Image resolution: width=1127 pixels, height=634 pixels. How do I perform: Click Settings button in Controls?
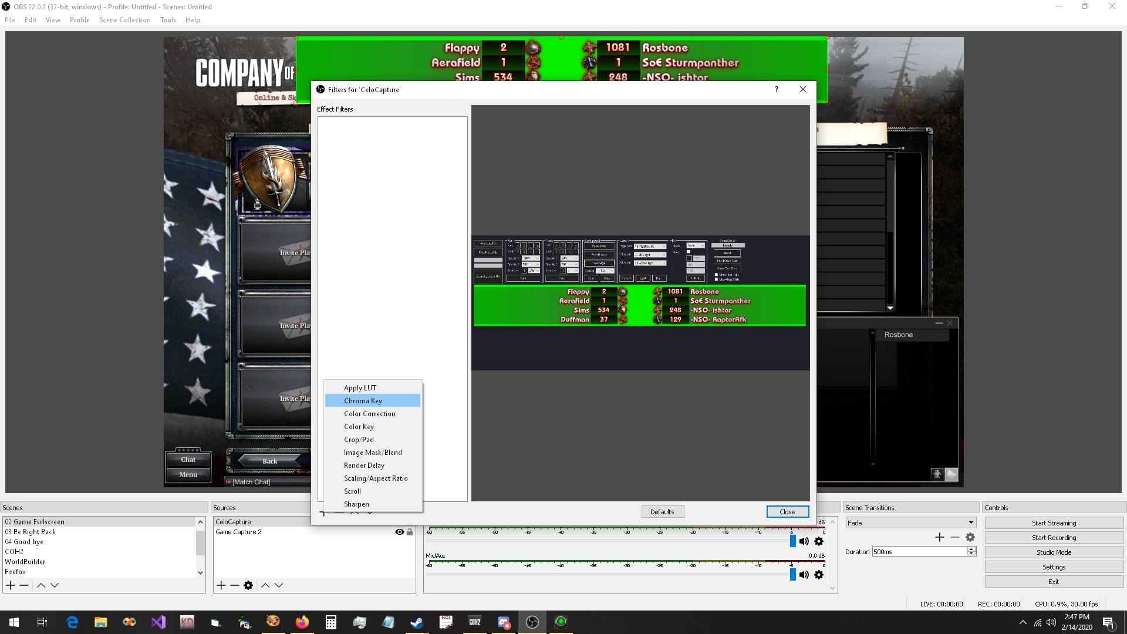point(1054,567)
